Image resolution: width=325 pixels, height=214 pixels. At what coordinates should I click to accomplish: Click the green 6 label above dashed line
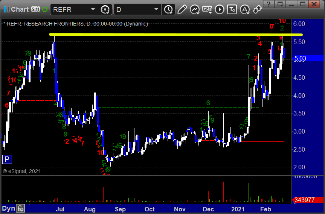click(208, 103)
